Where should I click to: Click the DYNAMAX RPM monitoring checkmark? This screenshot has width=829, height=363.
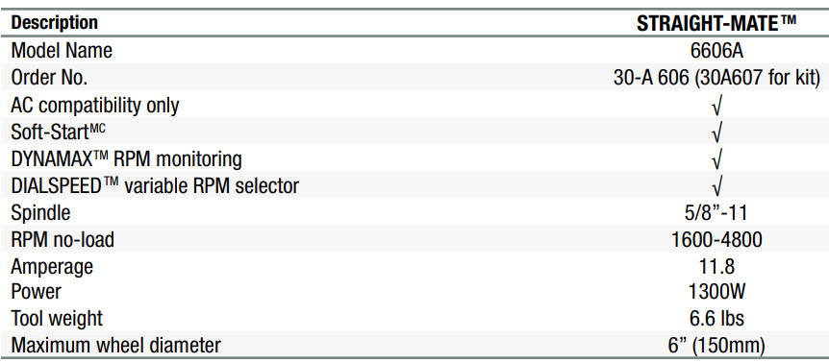tap(716, 159)
